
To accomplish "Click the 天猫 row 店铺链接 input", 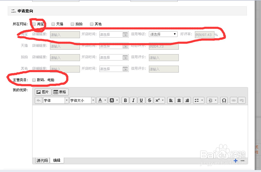I will [65, 46].
